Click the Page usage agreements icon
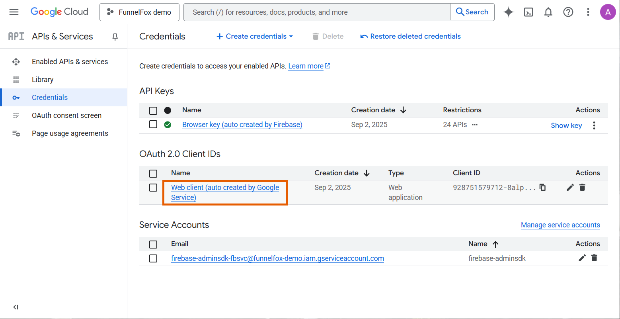The image size is (620, 319). tap(16, 133)
